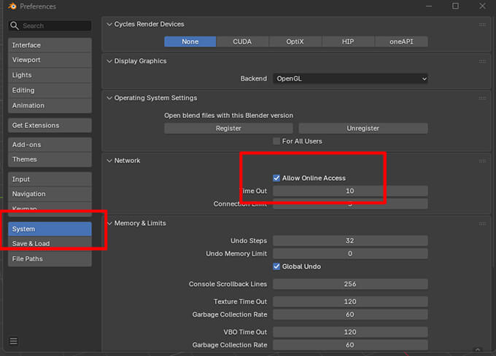The width and height of the screenshot is (496, 356).
Task: Collapse the Cycles Render Devices panel
Action: [x=109, y=24]
